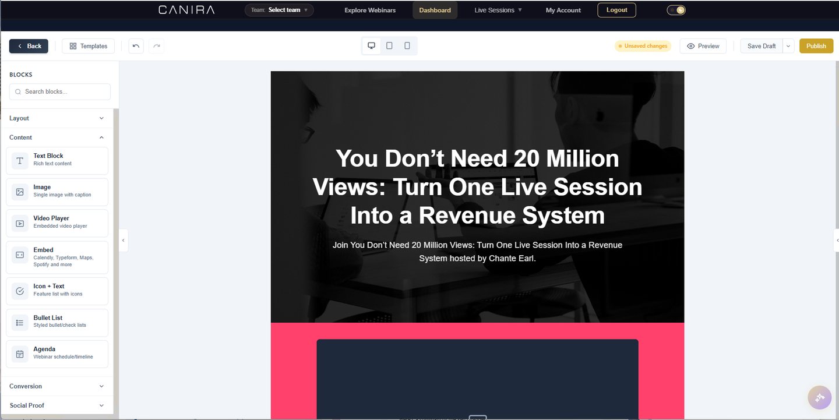Select the dark video block on pink section
Screen dimensions: 839x420
pyautogui.click(x=477, y=379)
